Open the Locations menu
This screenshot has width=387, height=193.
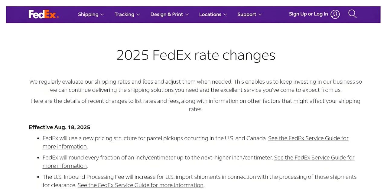pyautogui.click(x=210, y=14)
